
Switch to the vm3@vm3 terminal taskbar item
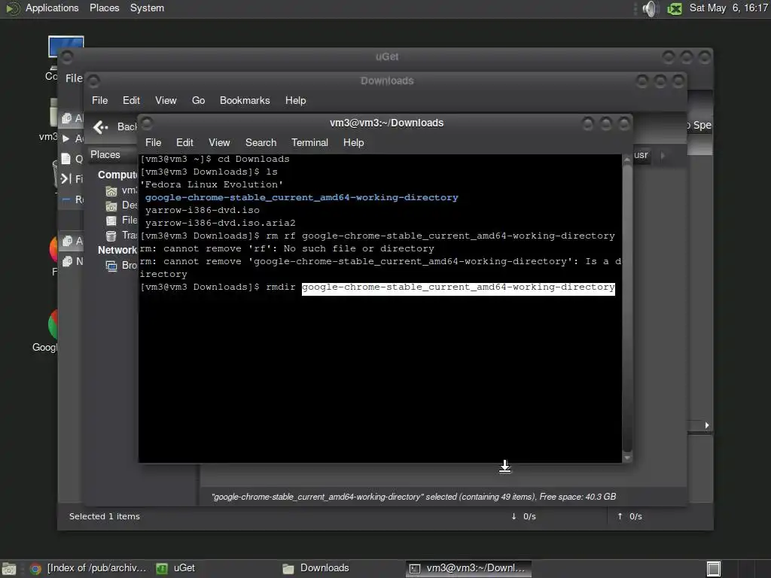click(468, 568)
